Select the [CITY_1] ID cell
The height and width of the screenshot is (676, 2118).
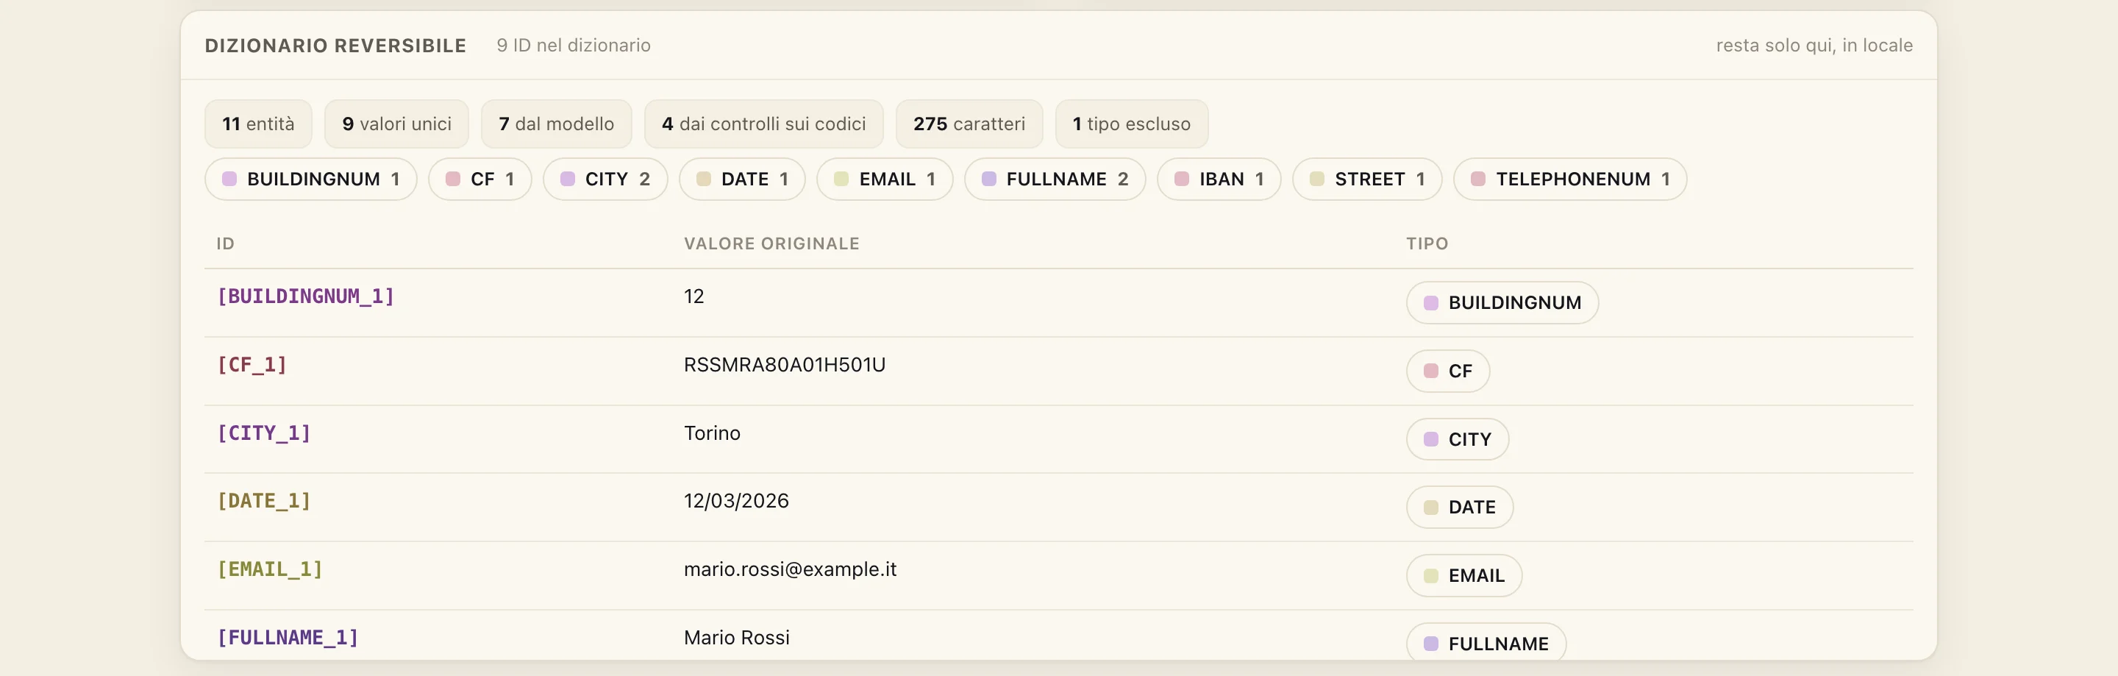pyautogui.click(x=264, y=433)
